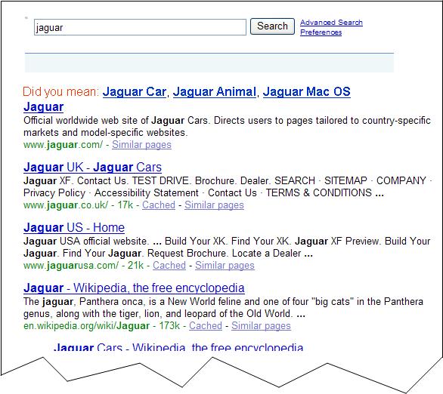Click the www.jaguarusa.com/ URL text
The width and height of the screenshot is (443, 394).
tap(71, 266)
